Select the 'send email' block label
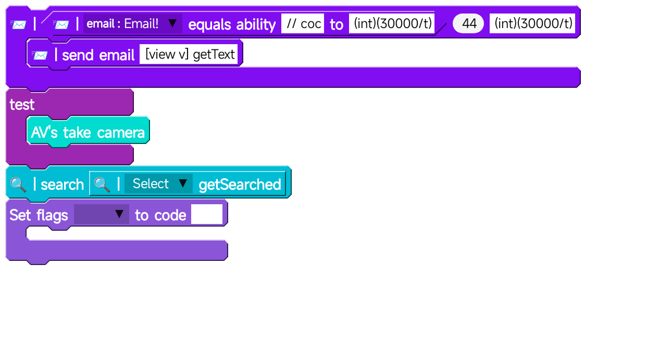Screen dimensions: 659x343 [x=98, y=55]
